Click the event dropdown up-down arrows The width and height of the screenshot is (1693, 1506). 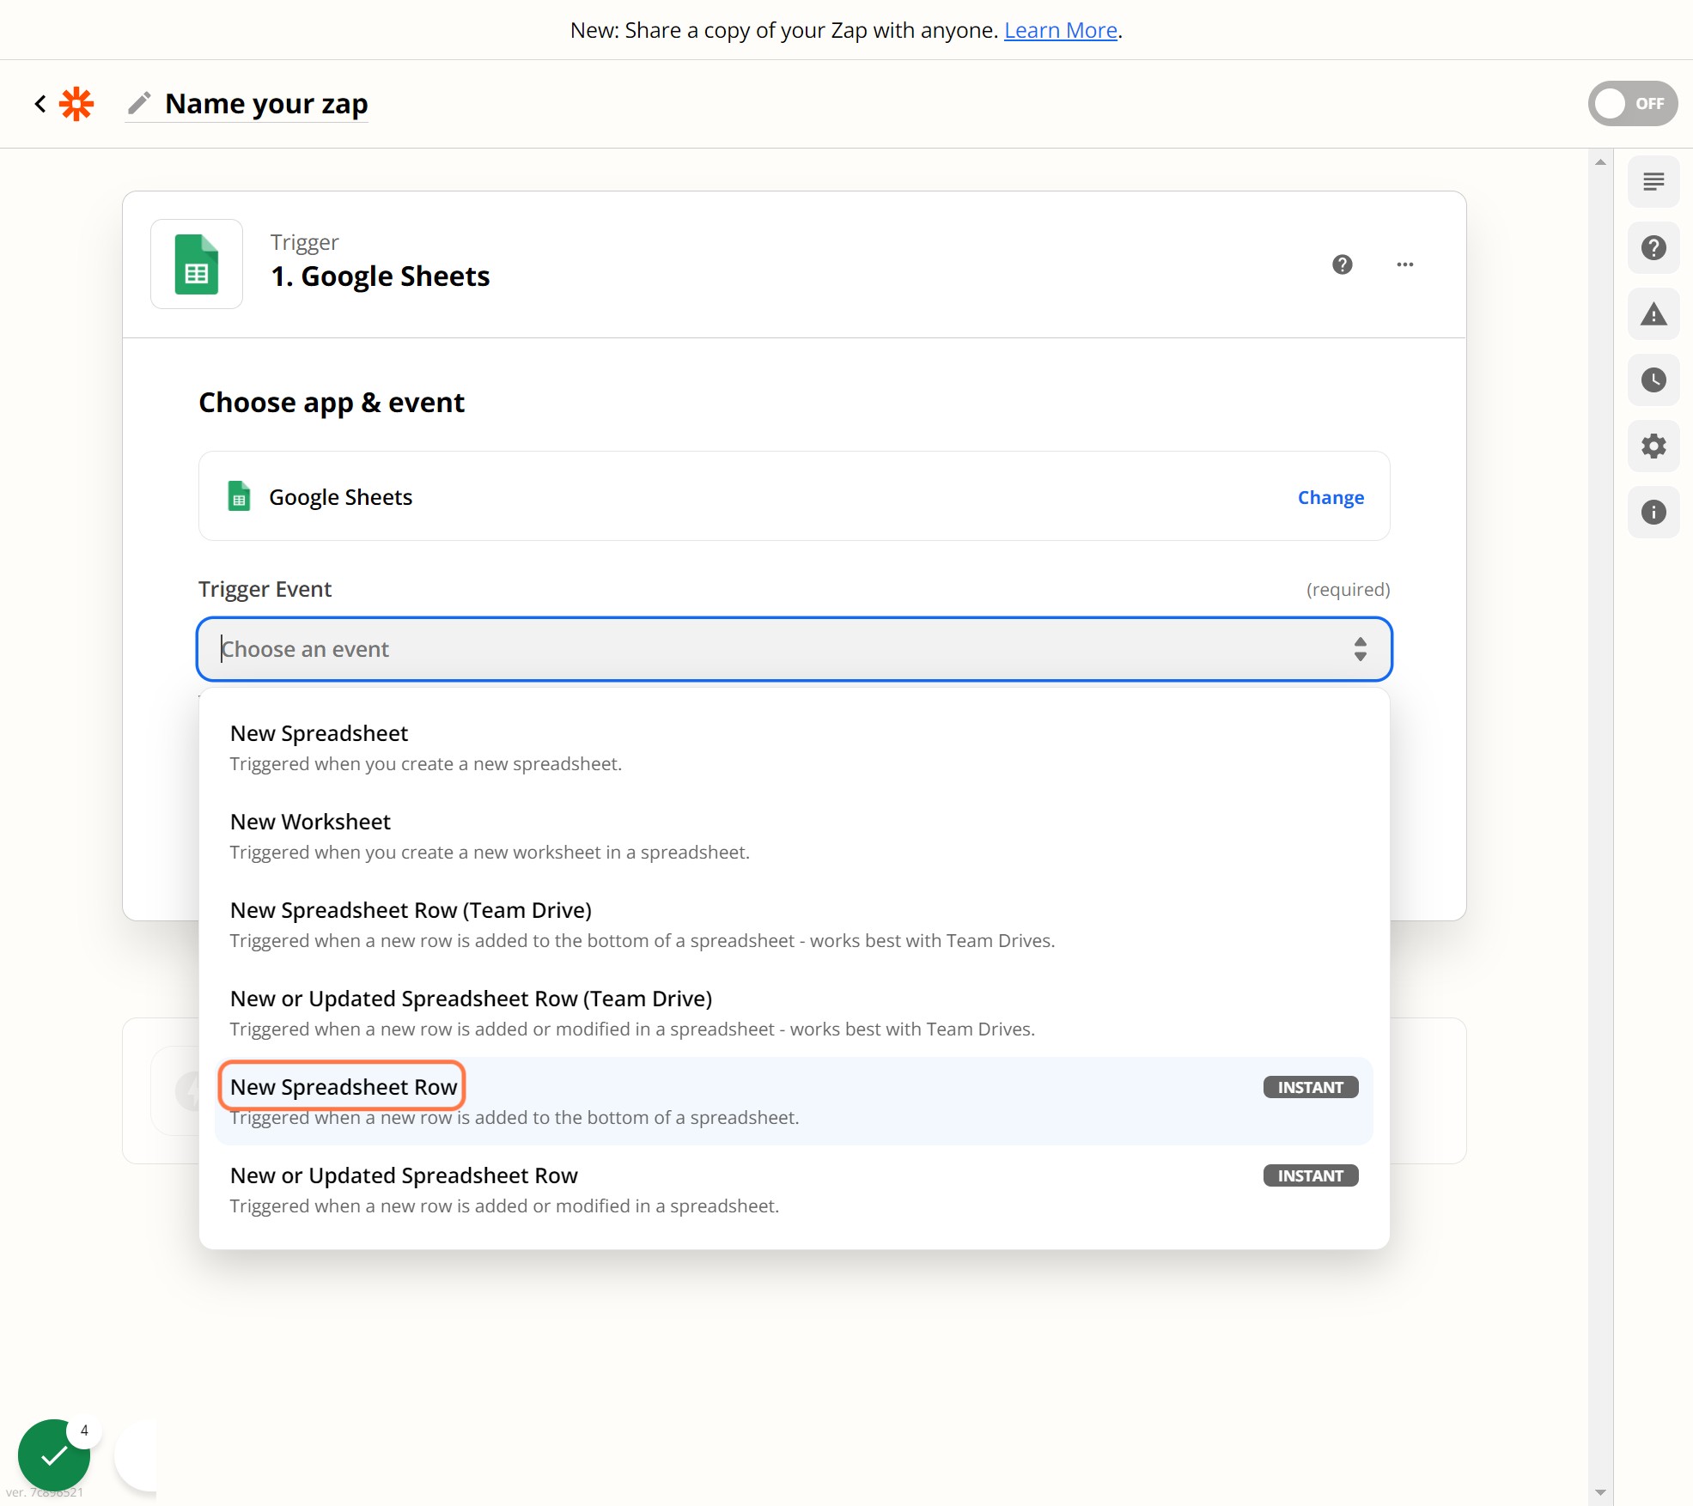1360,649
